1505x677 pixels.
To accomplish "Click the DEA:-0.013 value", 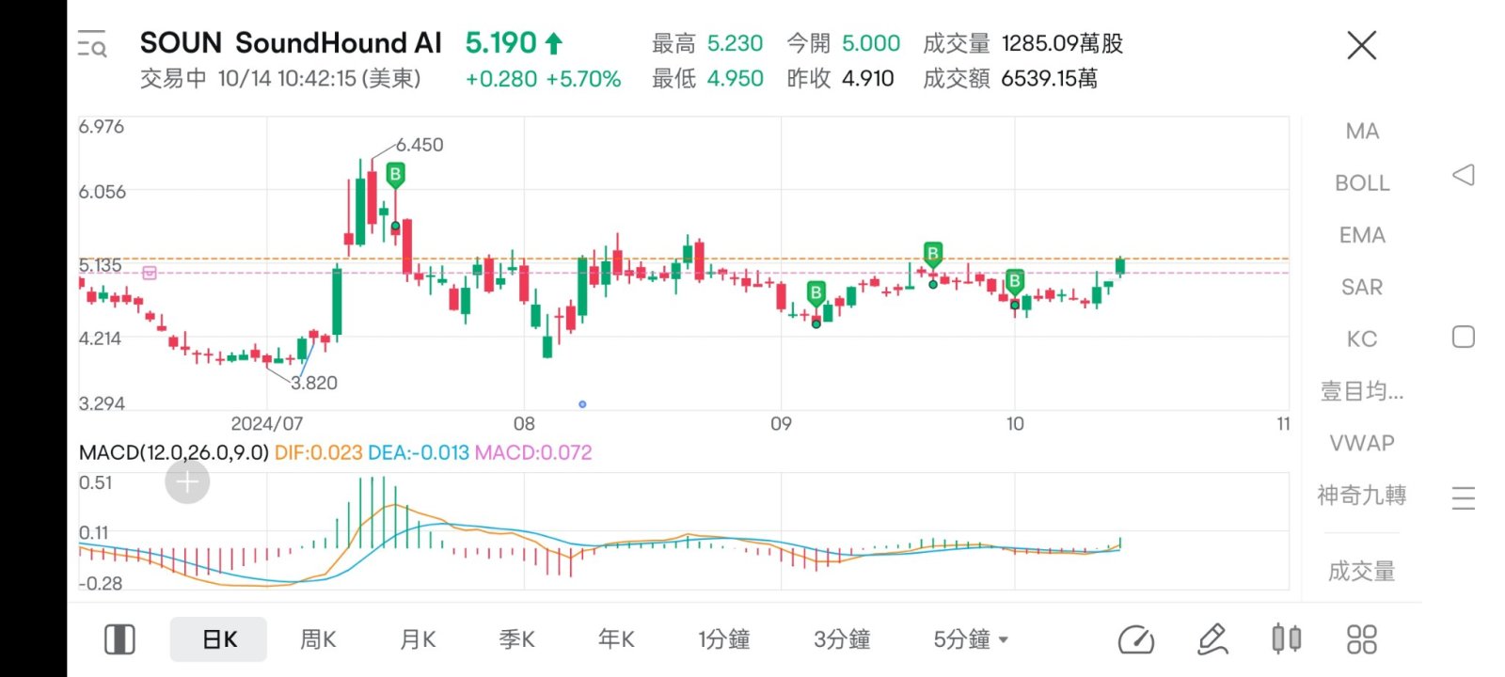I will [x=419, y=452].
